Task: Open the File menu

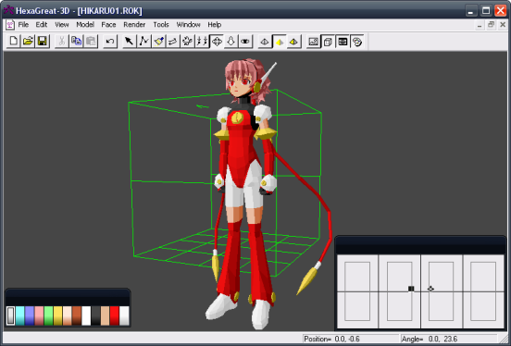Action: tap(23, 25)
